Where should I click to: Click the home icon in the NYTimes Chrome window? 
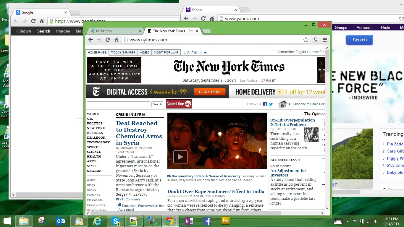[x=117, y=40]
